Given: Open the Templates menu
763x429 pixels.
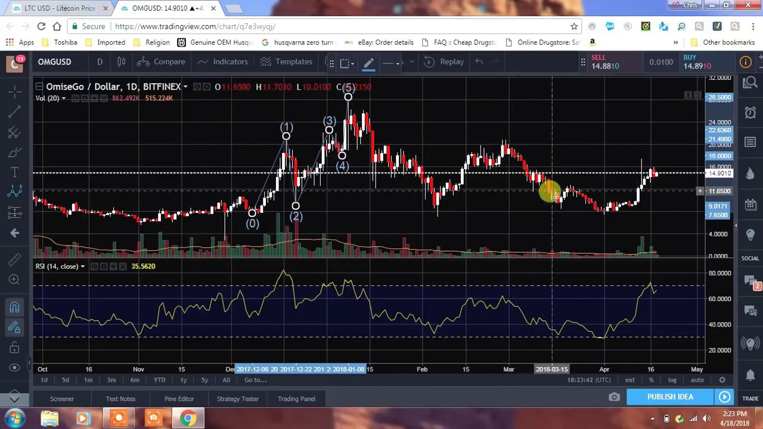Looking at the screenshot, I should [x=286, y=61].
